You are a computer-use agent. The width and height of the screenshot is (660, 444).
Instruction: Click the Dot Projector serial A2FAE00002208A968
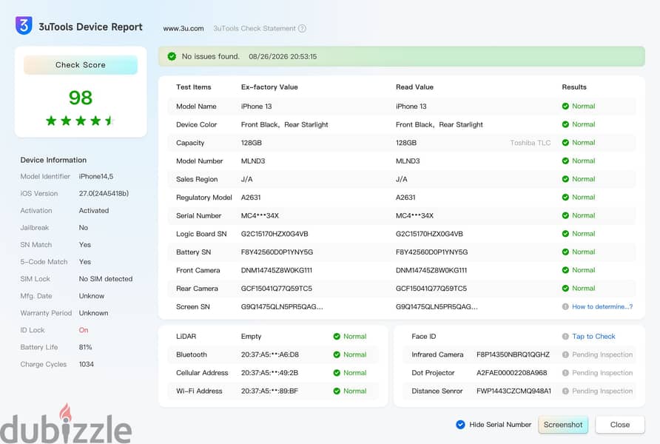click(x=512, y=372)
